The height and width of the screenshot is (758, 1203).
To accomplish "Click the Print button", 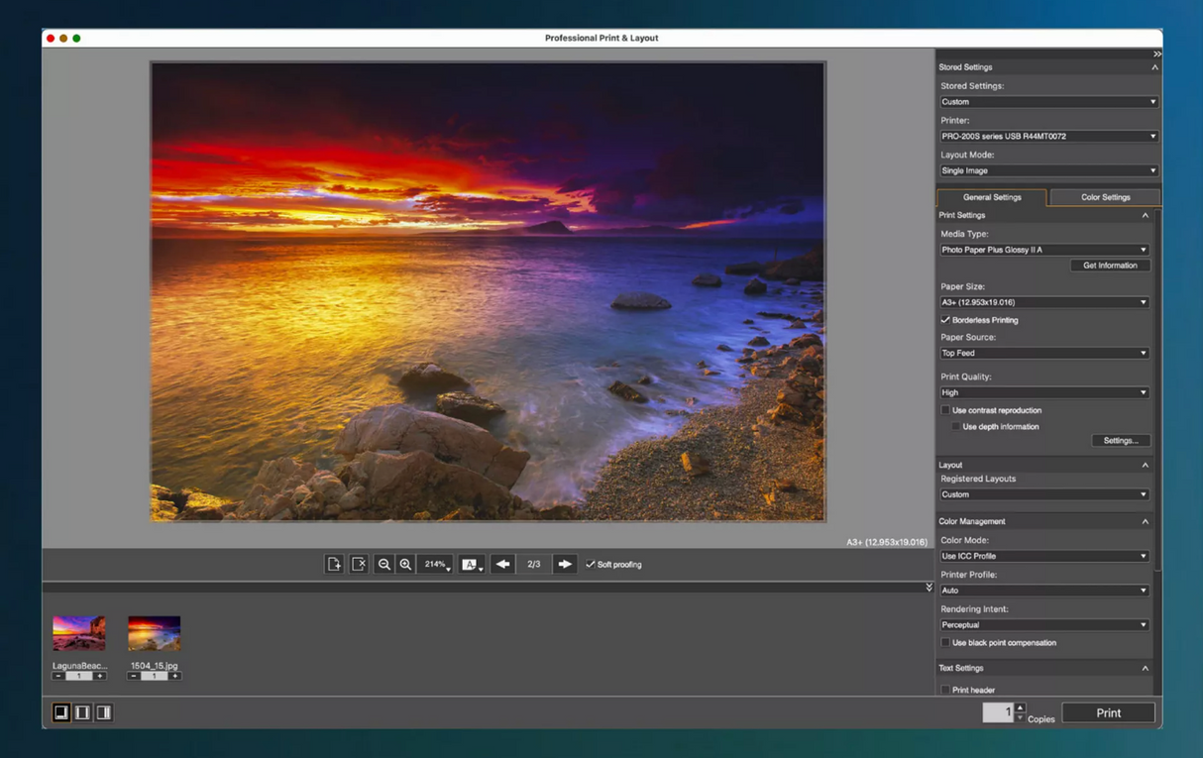I will [1108, 712].
